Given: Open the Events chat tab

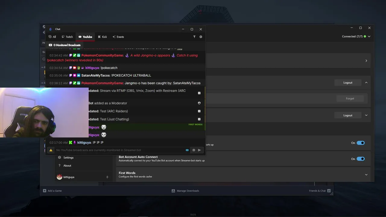Looking at the screenshot, I should 118,37.
